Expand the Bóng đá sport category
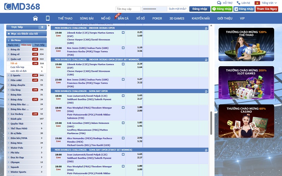This screenshot has height=176, width=282. pyautogui.click(x=15, y=50)
